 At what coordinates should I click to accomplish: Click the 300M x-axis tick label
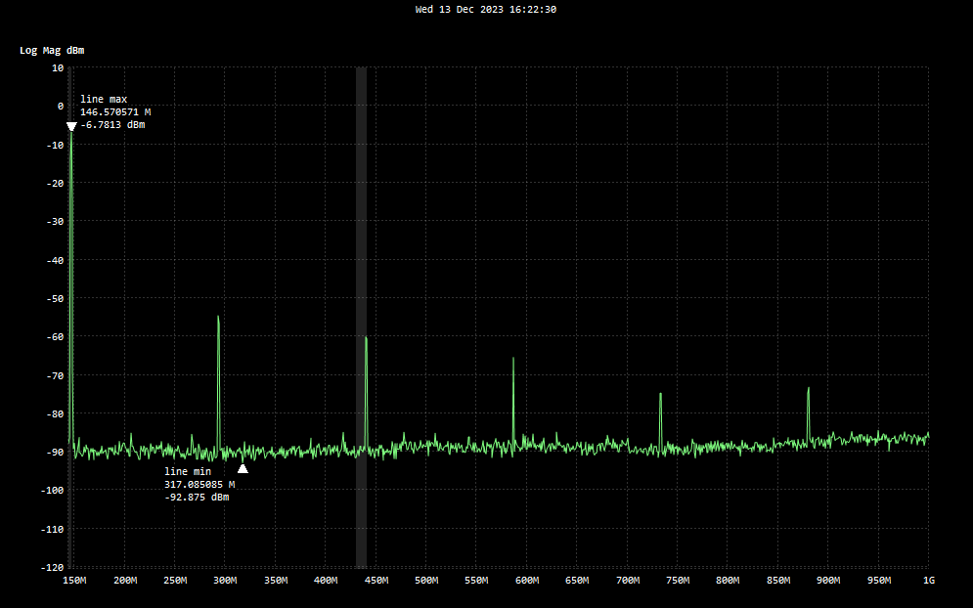pos(225,580)
